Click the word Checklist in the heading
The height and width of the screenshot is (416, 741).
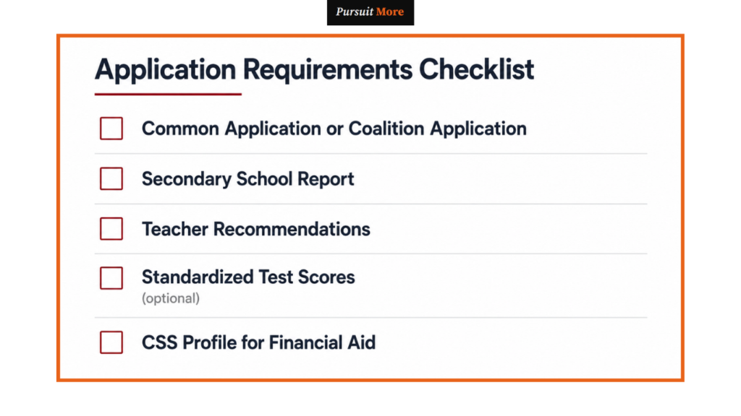point(476,69)
